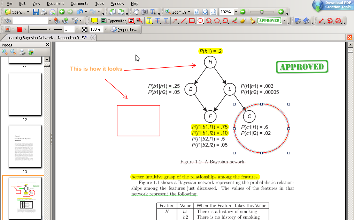The height and width of the screenshot is (220, 354).
Task: Select the Callout tool
Action: 139,21
